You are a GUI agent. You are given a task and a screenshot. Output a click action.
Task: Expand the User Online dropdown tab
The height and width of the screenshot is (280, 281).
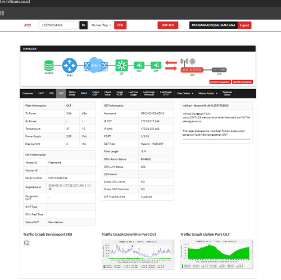point(185,93)
